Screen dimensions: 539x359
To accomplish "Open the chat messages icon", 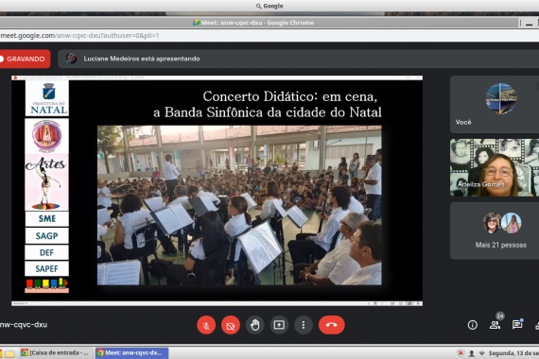I will click(x=516, y=325).
